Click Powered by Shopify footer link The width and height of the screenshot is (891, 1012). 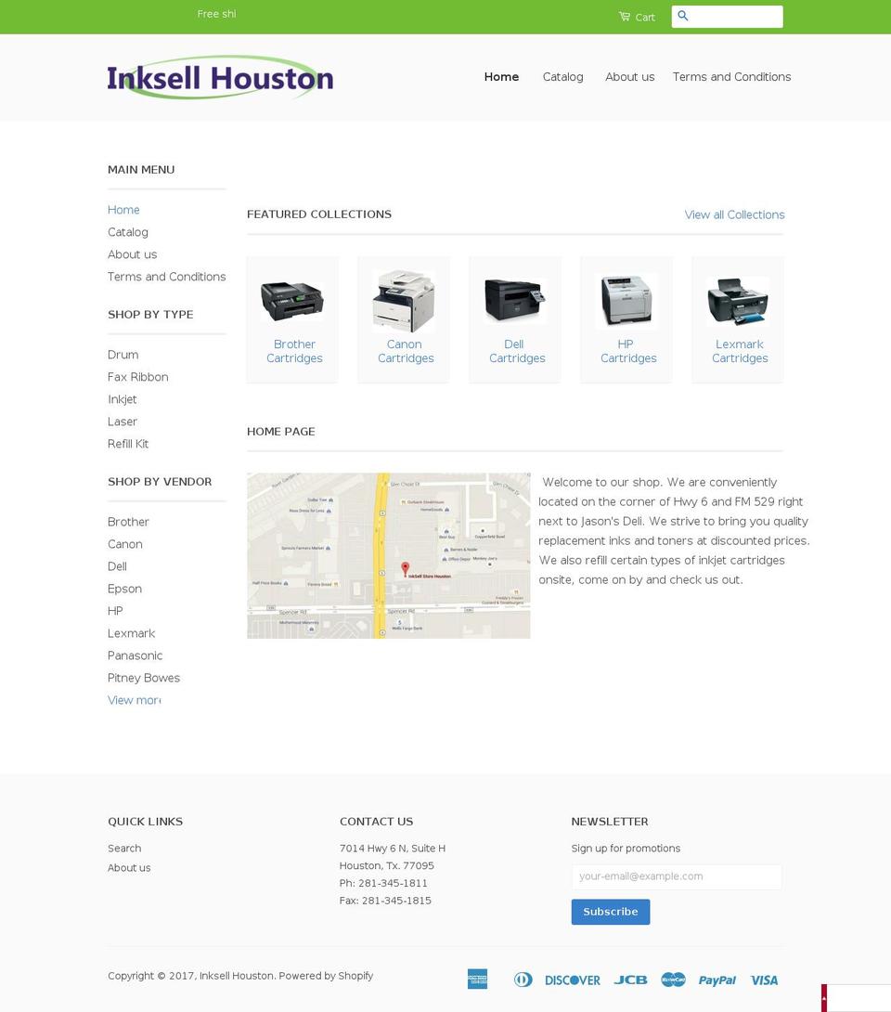(326, 975)
